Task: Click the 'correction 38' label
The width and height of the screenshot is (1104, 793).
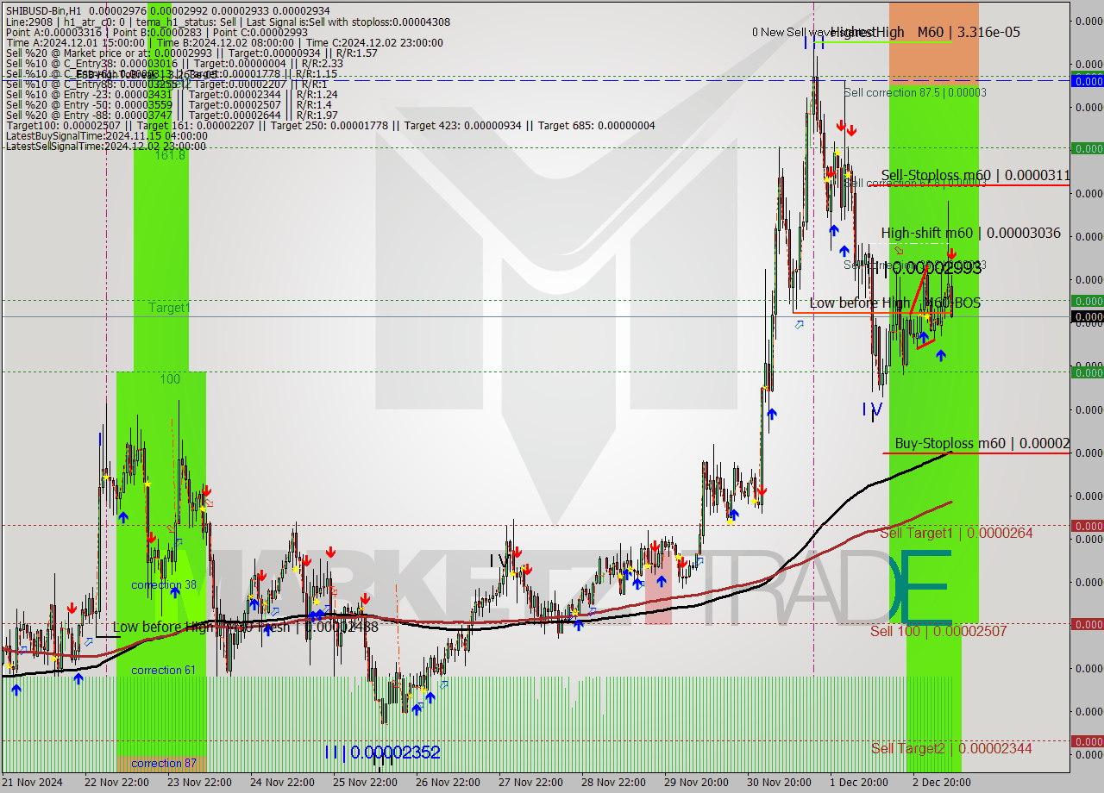Action: (x=164, y=585)
